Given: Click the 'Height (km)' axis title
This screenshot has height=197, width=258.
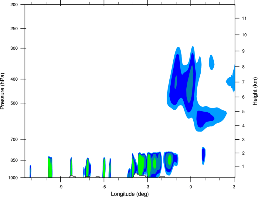Looking at the screenshot, I should click(255, 92).
